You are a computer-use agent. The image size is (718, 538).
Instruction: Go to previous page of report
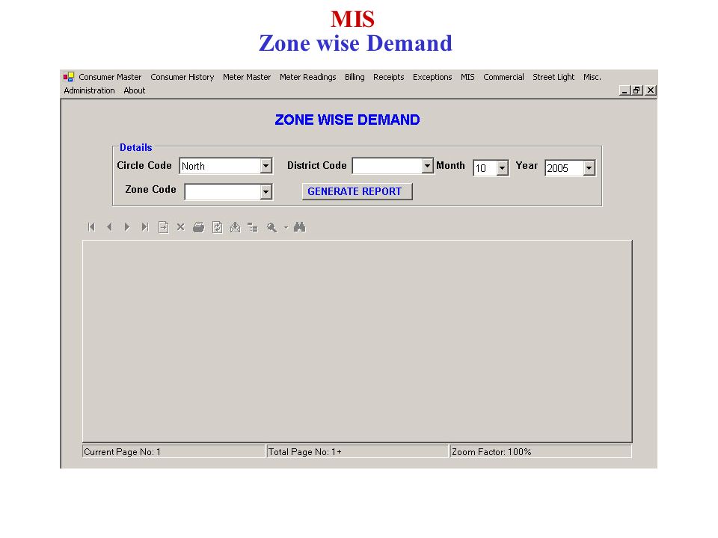pyautogui.click(x=109, y=227)
